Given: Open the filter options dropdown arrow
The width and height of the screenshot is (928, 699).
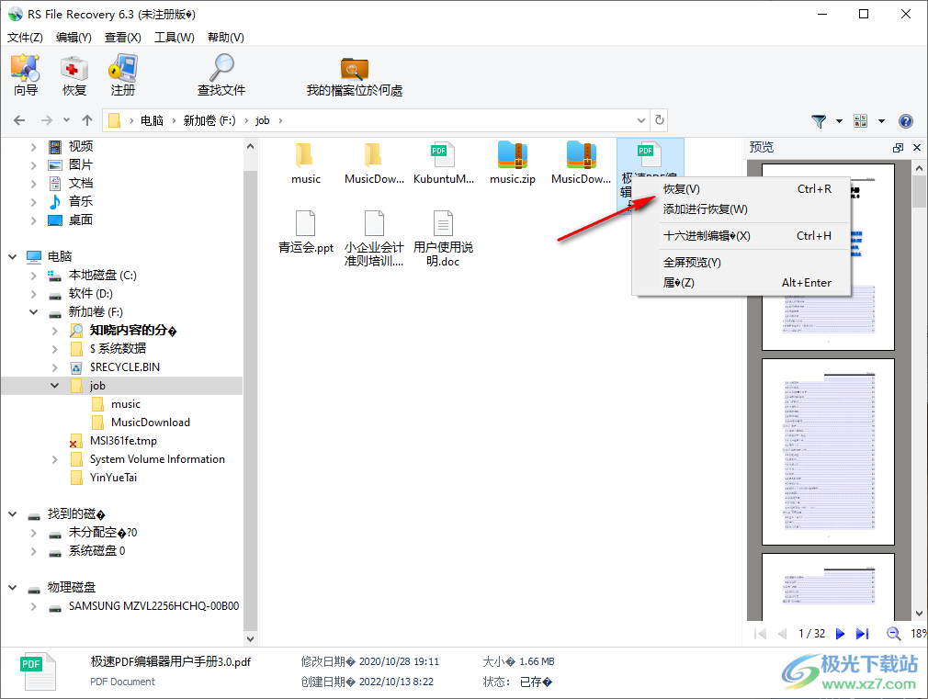Looking at the screenshot, I should tap(839, 120).
